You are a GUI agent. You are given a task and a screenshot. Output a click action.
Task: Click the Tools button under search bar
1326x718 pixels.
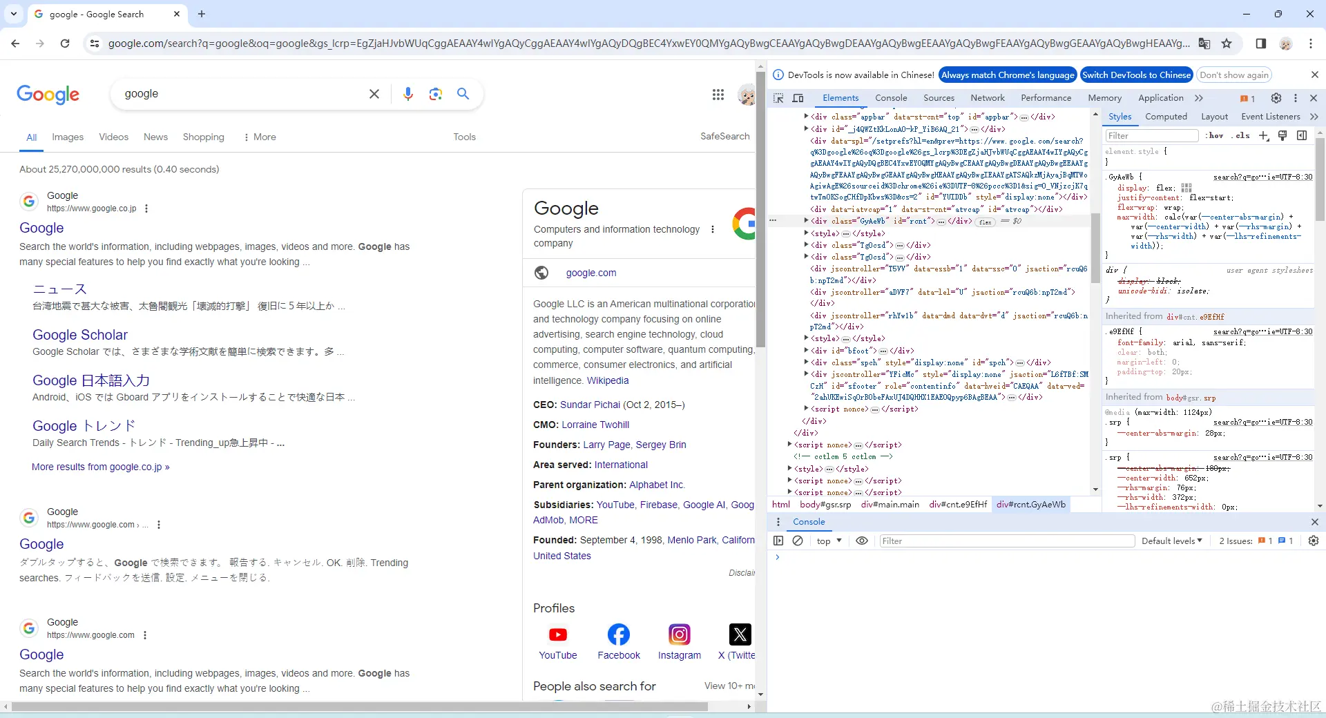[x=464, y=137]
